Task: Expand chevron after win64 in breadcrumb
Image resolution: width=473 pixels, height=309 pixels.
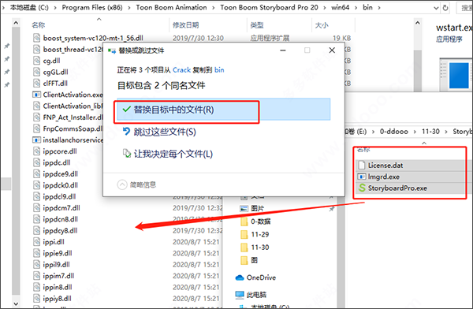Action: pyautogui.click(x=356, y=8)
